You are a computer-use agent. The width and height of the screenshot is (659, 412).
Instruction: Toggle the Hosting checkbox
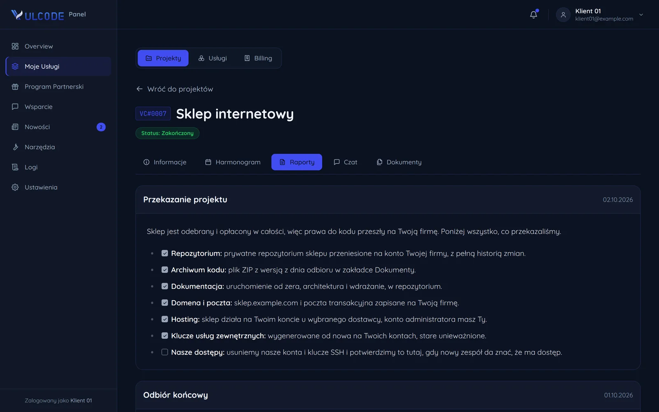165,319
